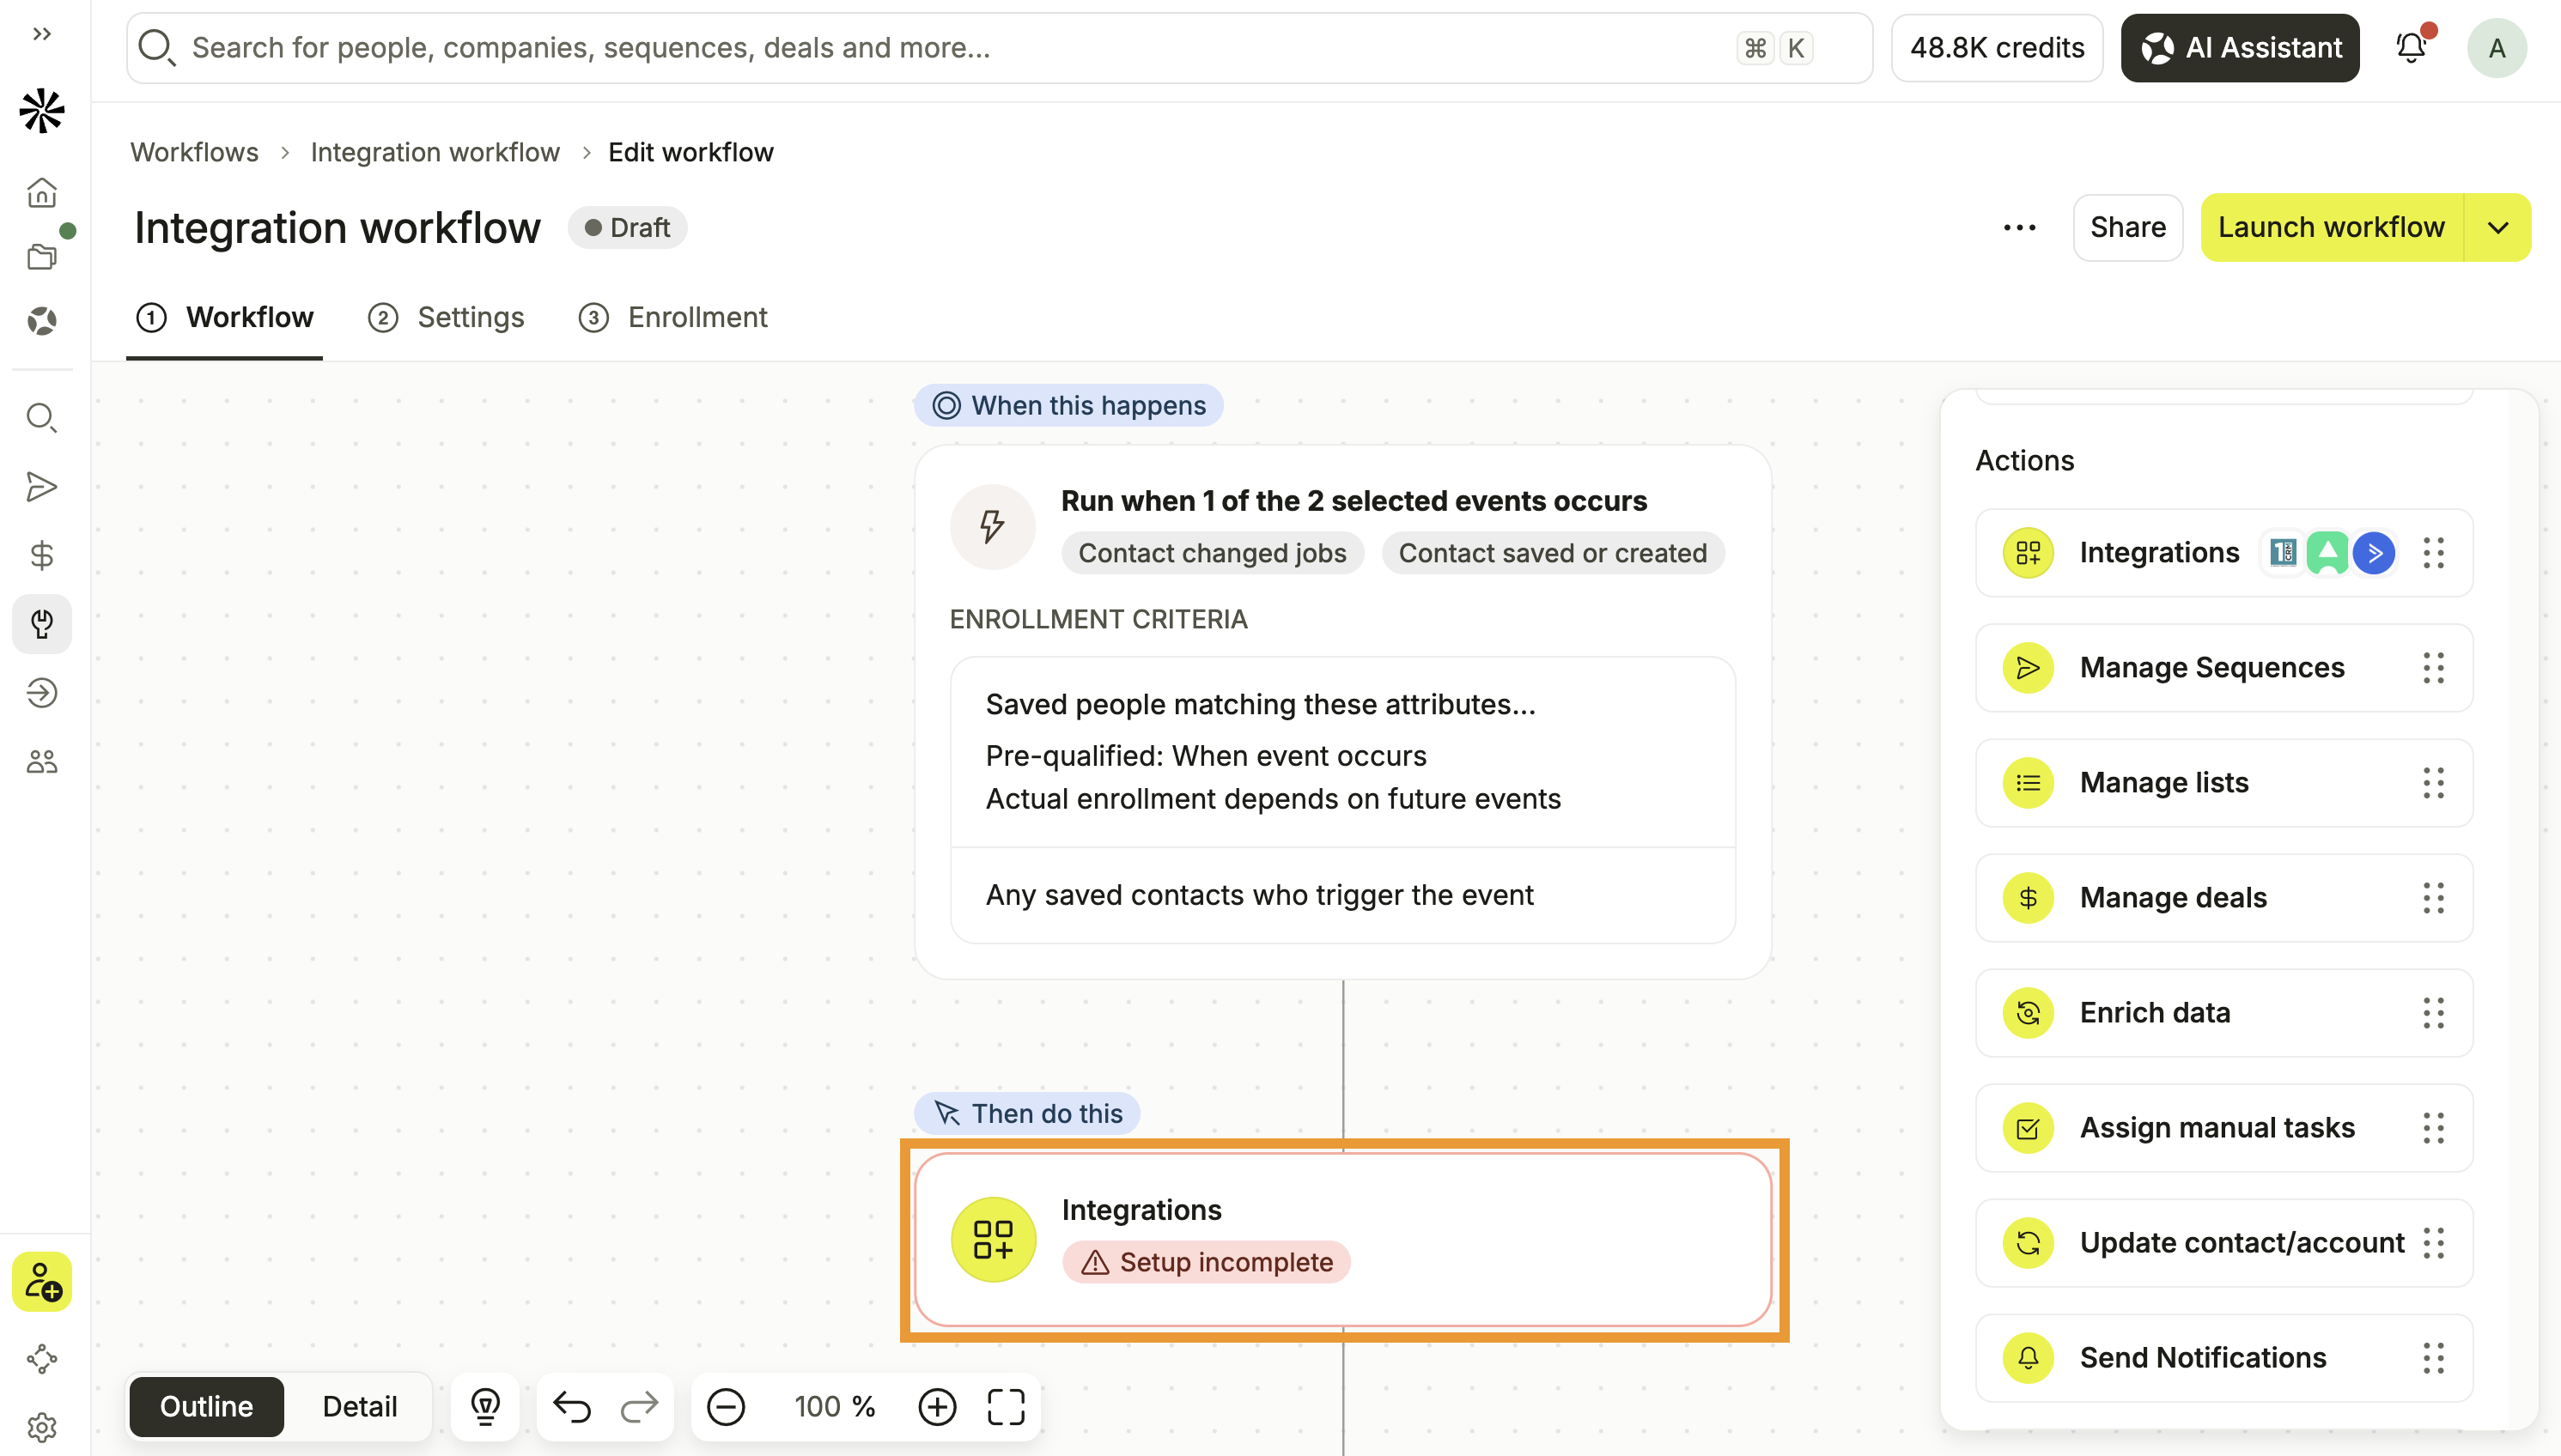The width and height of the screenshot is (2561, 1456).
Task: Switch to the Workflow tab
Action: pyautogui.click(x=225, y=318)
